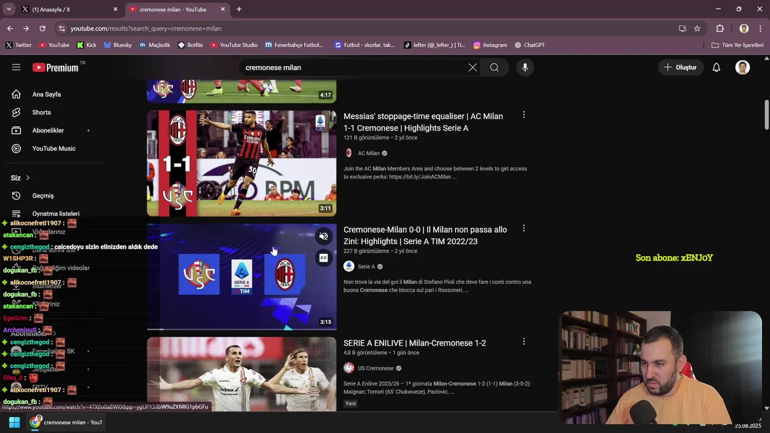The height and width of the screenshot is (433, 770).
Task: Click the Serie A channel avatar
Action: [349, 266]
